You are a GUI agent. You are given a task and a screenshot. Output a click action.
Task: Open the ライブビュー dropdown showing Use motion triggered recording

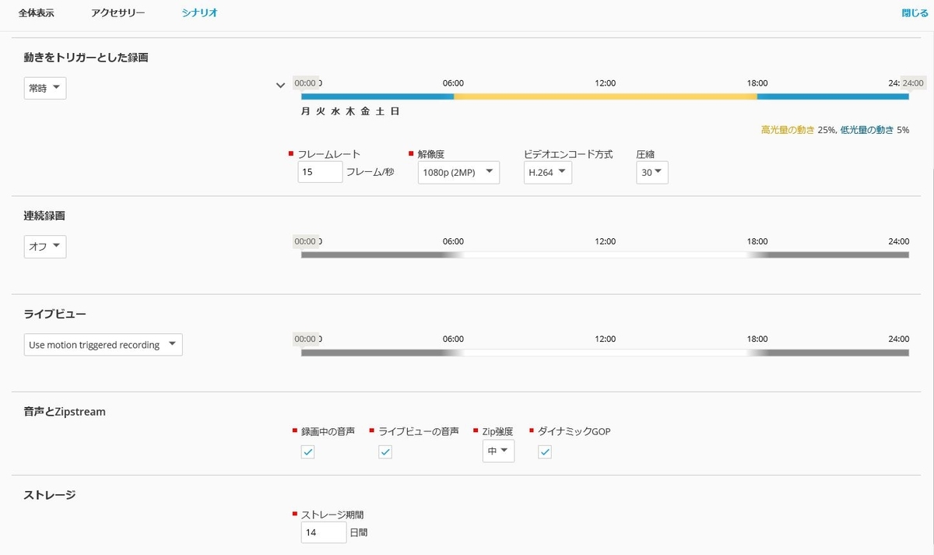[102, 344]
